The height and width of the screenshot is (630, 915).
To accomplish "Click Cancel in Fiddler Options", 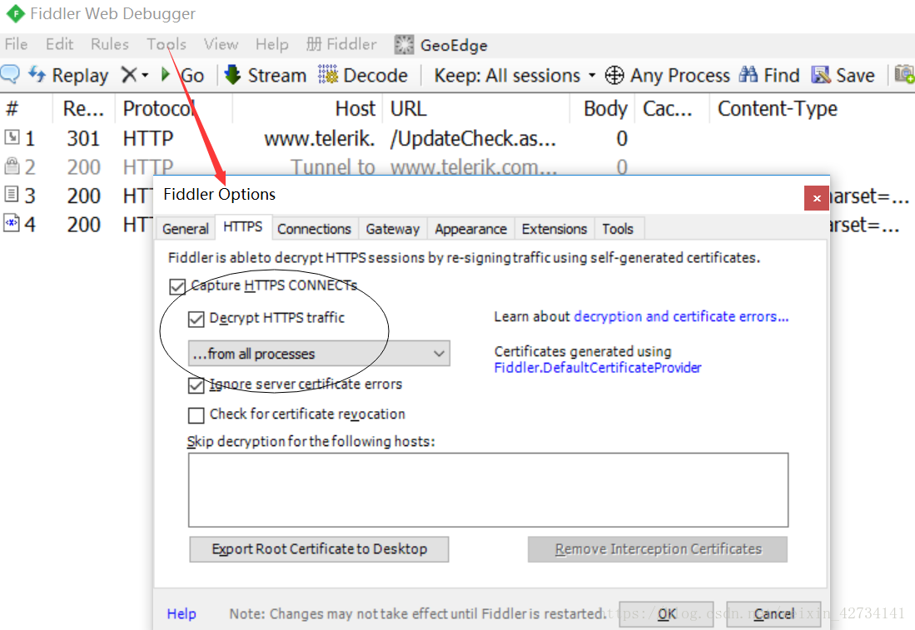I will click(773, 614).
